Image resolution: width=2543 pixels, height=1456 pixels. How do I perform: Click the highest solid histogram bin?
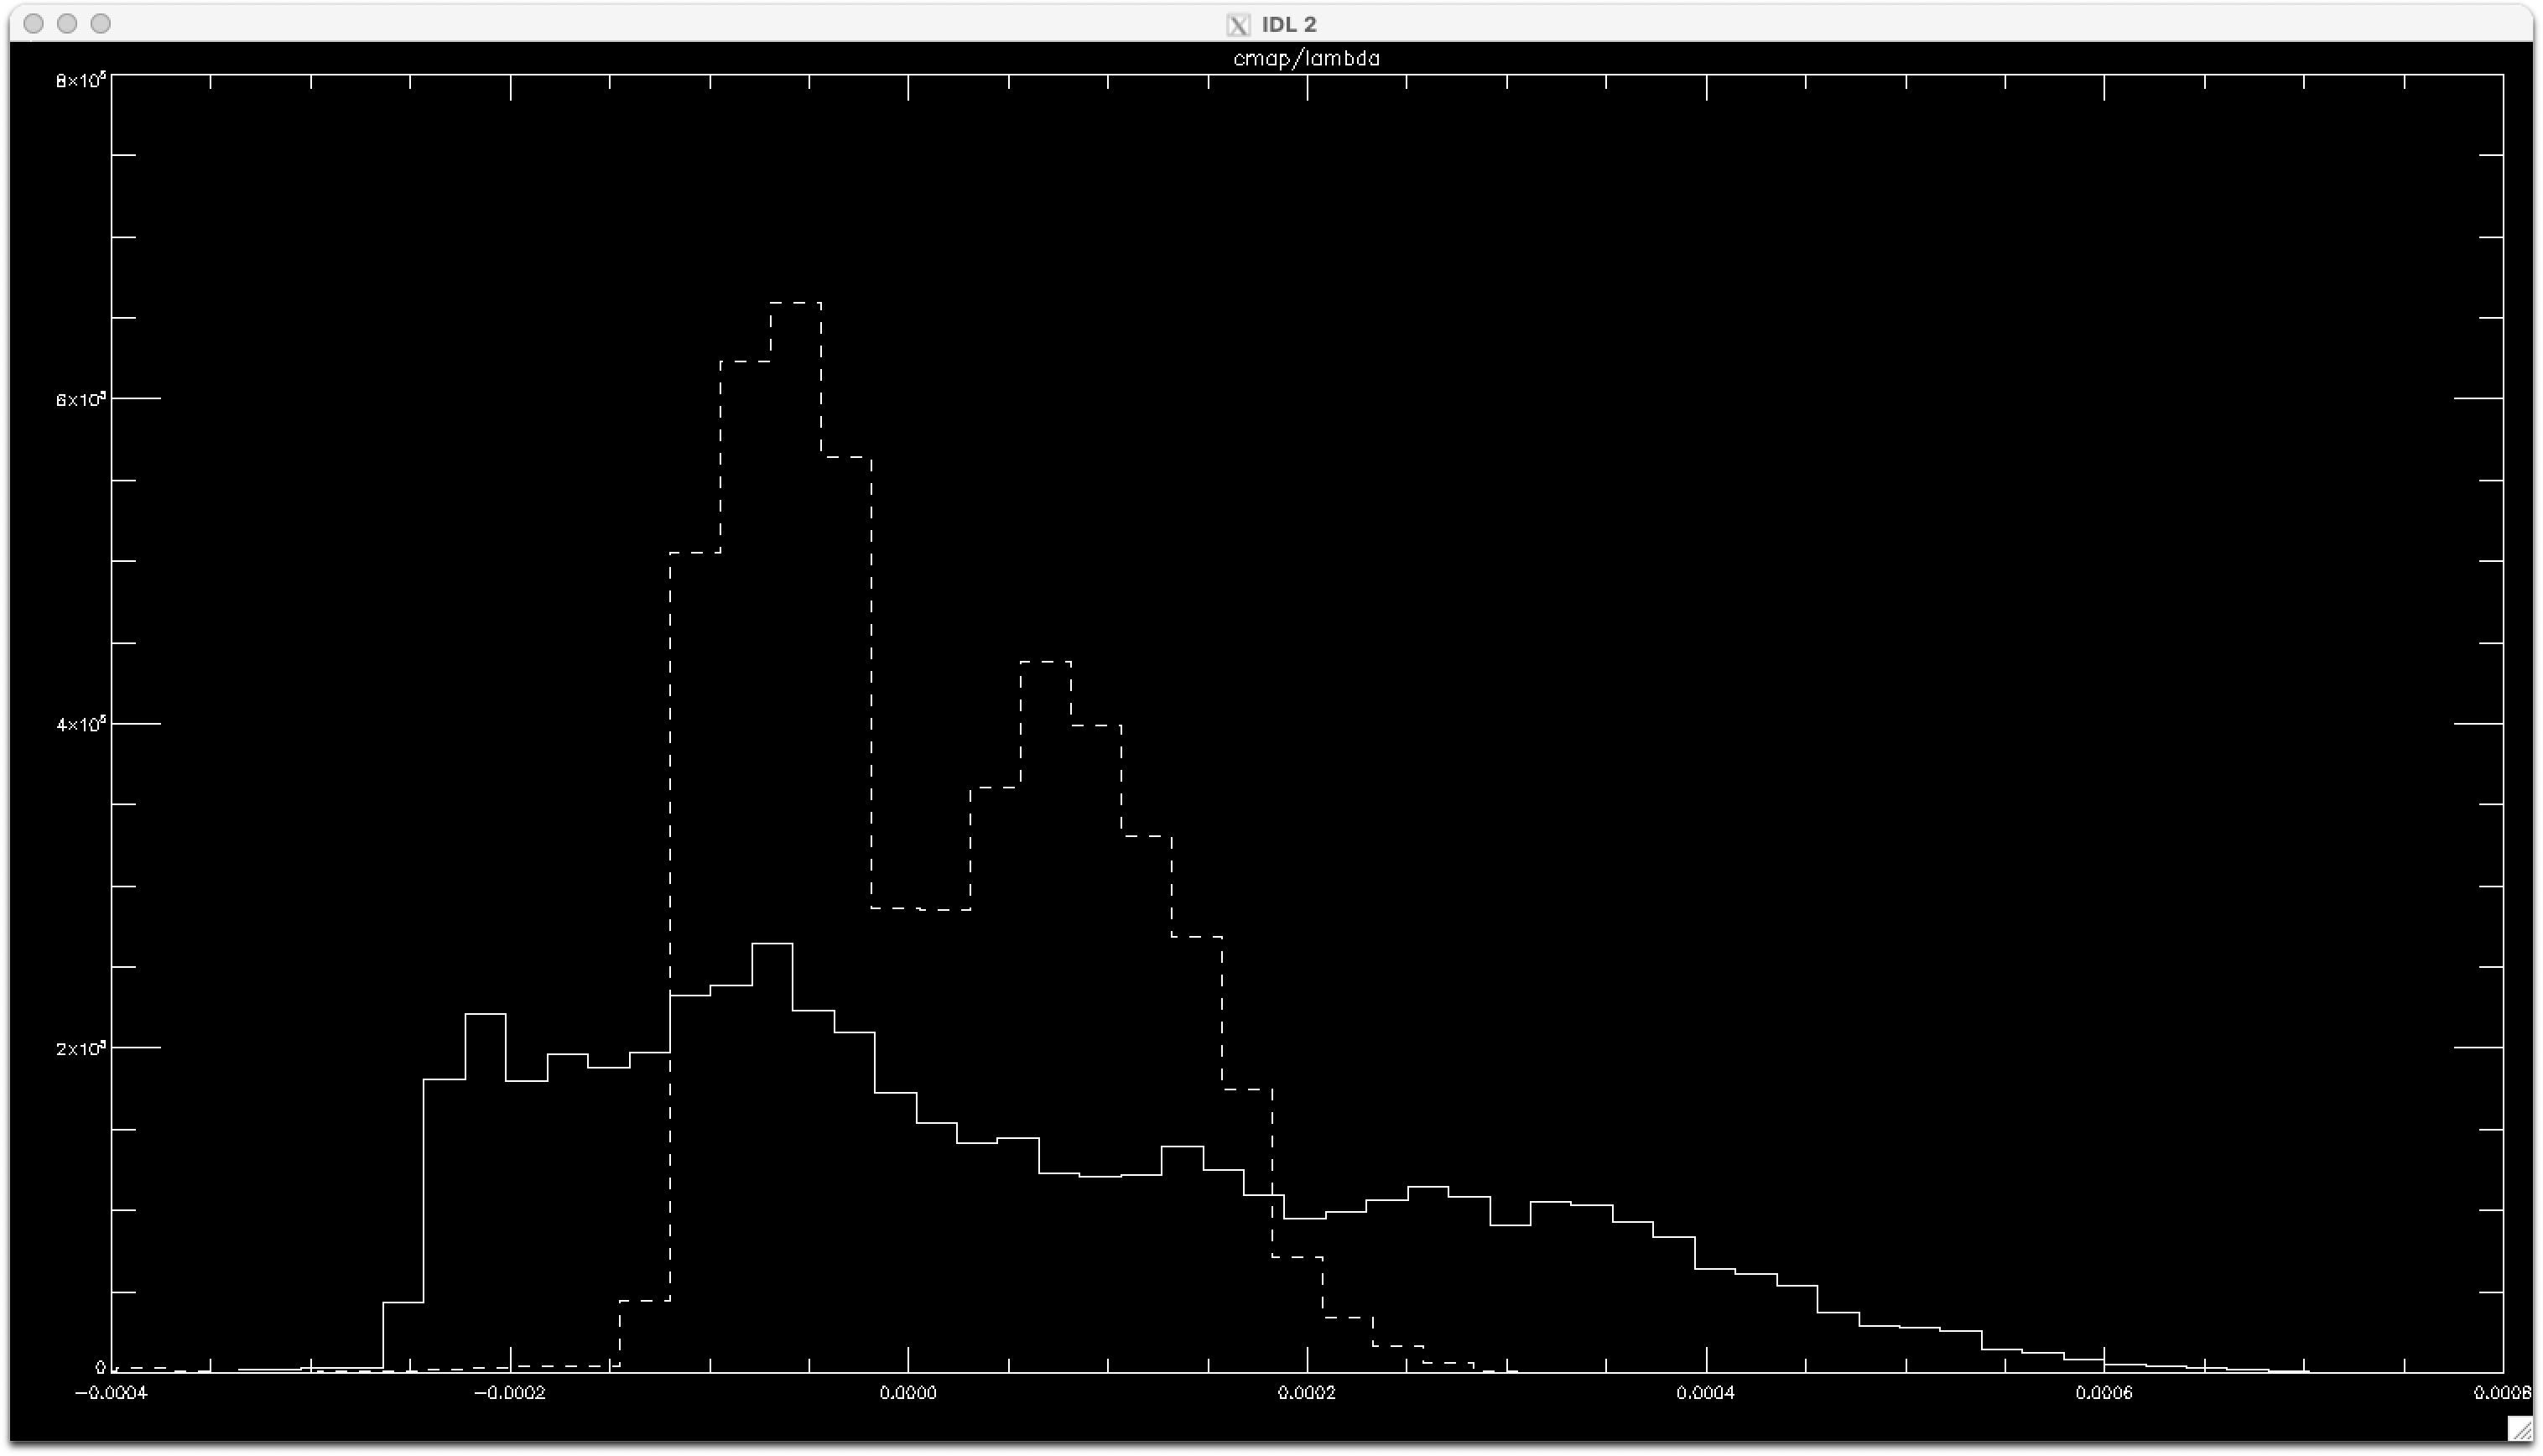pyautogui.click(x=772, y=943)
